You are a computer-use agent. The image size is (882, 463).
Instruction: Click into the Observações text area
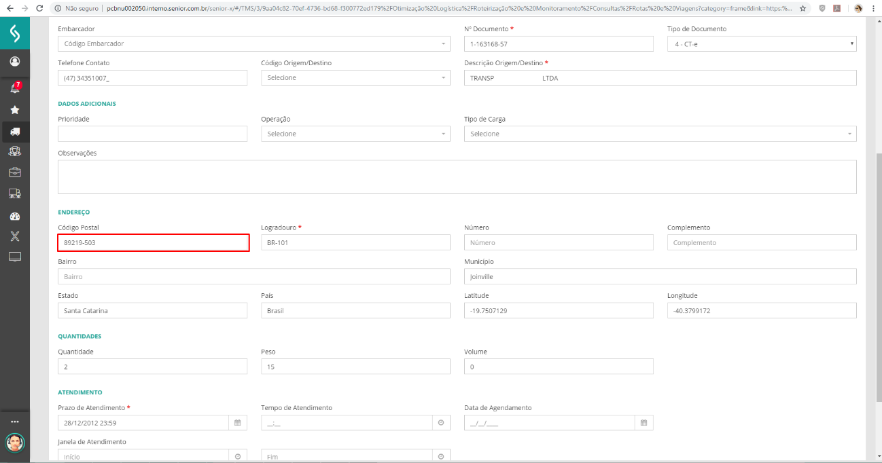click(x=457, y=177)
